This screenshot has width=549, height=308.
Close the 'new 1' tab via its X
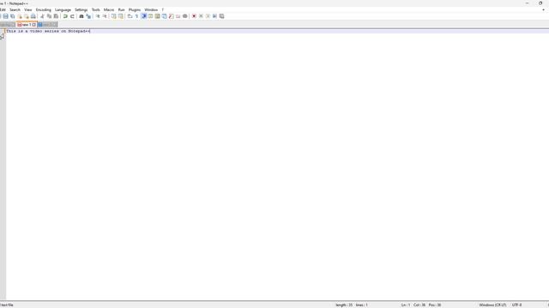pos(34,25)
